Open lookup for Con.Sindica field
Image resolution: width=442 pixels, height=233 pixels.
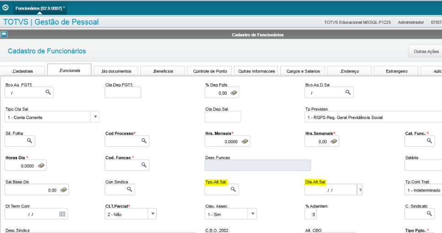[x=130, y=189]
